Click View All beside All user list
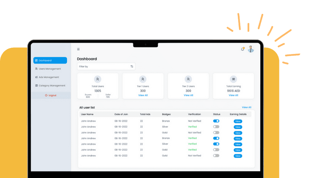This screenshot has width=309, height=178. (x=247, y=107)
